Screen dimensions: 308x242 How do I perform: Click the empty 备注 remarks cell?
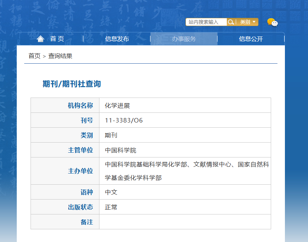185,222
